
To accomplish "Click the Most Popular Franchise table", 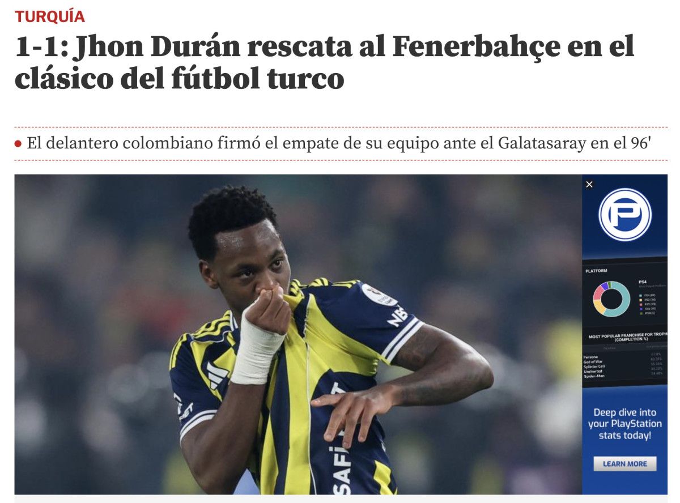I will tap(625, 356).
